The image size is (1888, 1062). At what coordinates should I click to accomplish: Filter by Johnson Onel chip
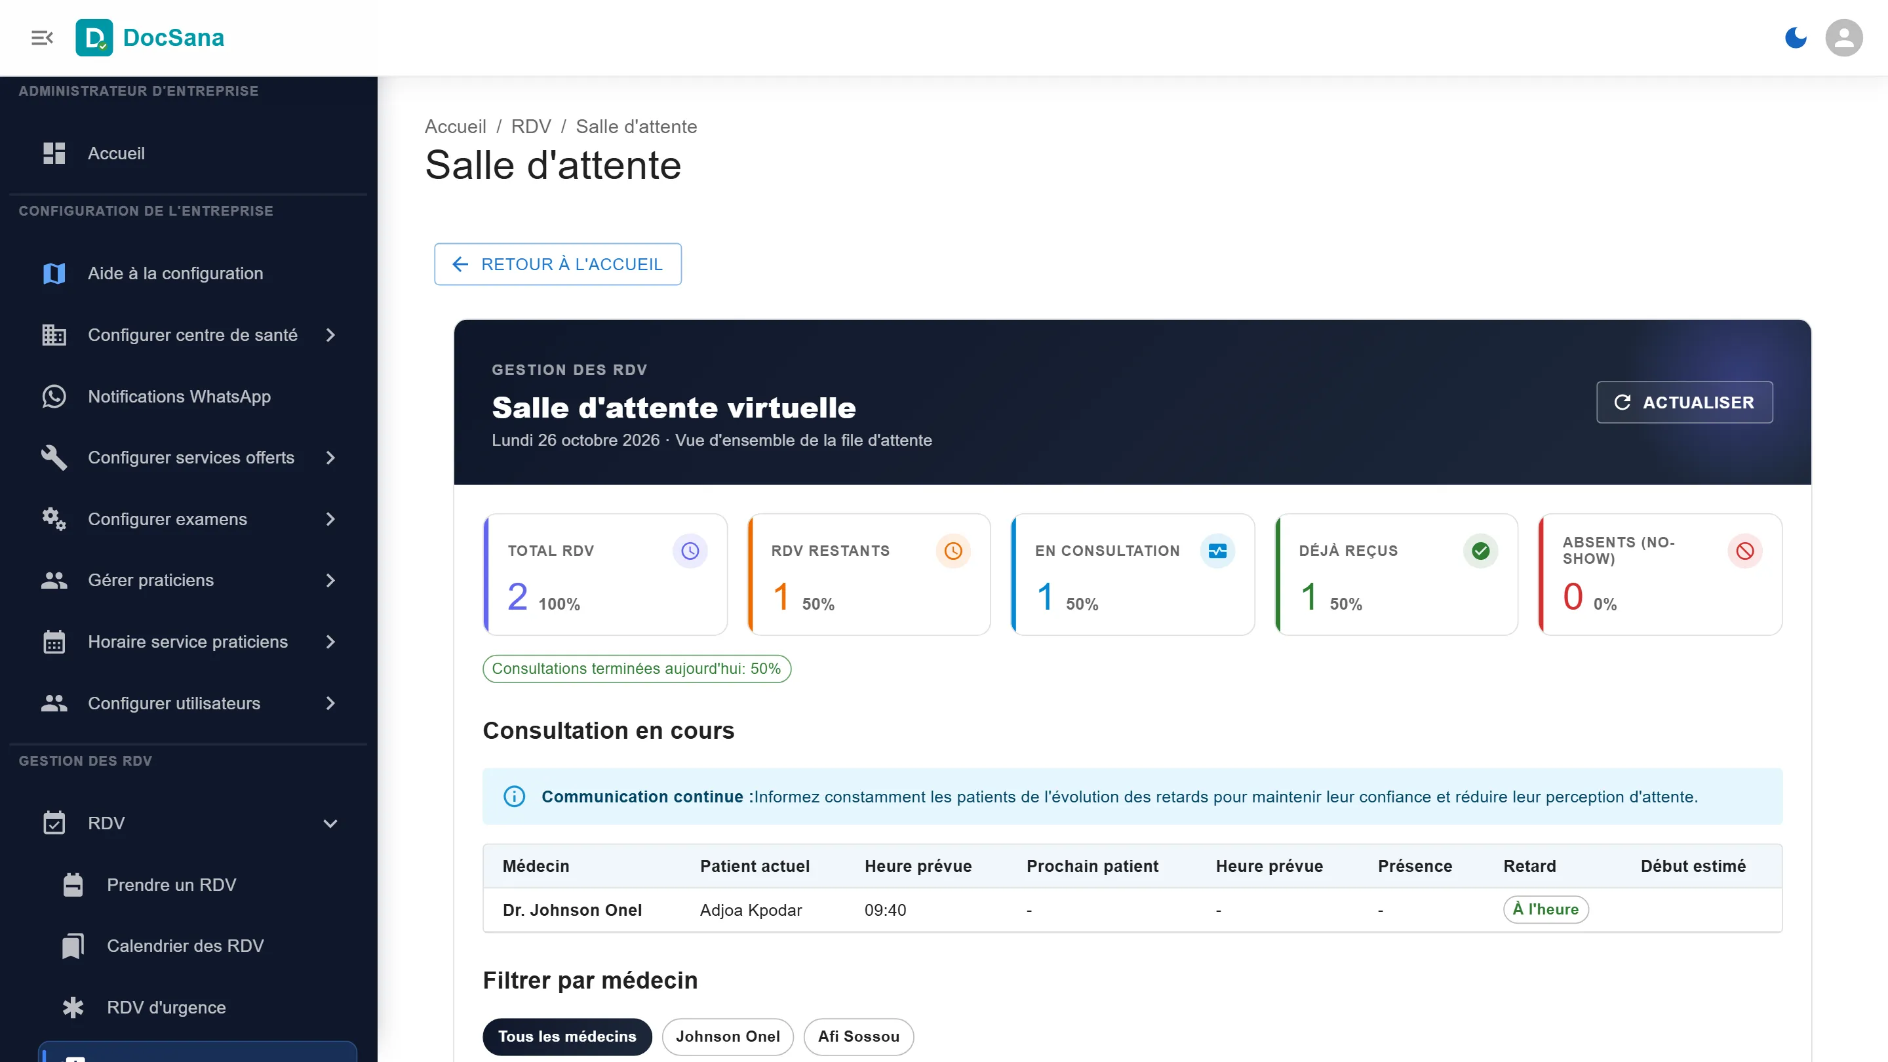(x=728, y=1036)
